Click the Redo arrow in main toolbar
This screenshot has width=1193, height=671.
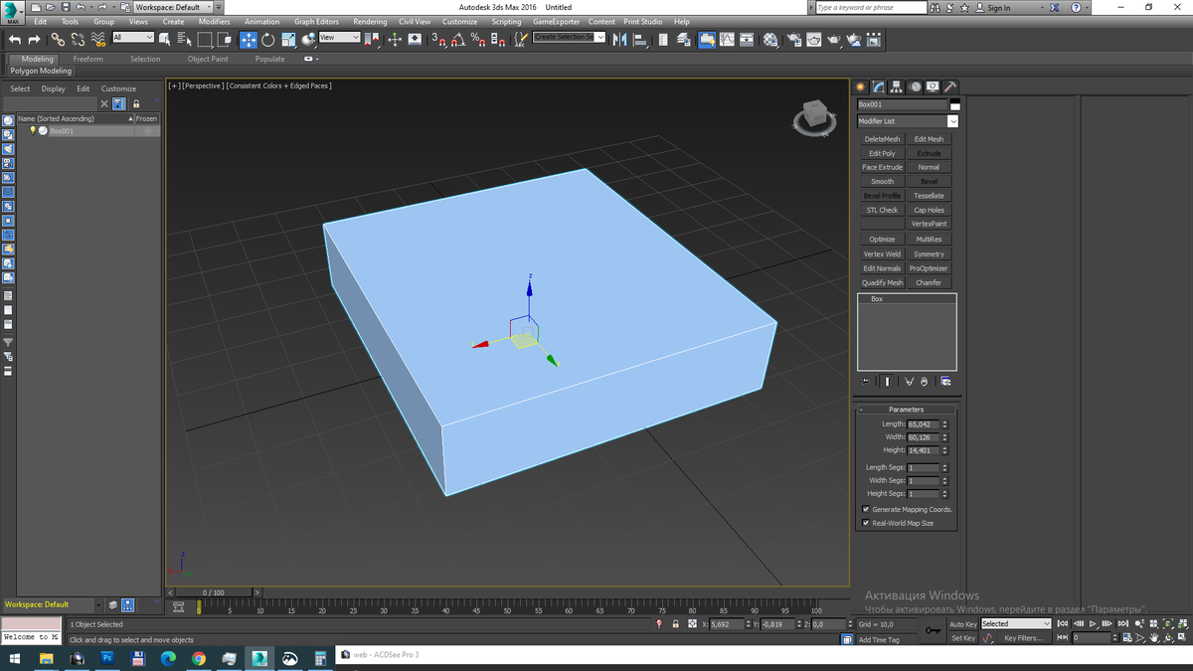coord(34,39)
